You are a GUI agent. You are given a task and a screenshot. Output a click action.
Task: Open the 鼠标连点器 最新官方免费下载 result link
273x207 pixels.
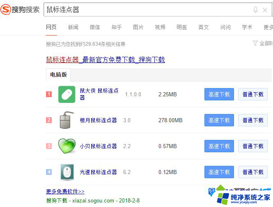(106, 60)
